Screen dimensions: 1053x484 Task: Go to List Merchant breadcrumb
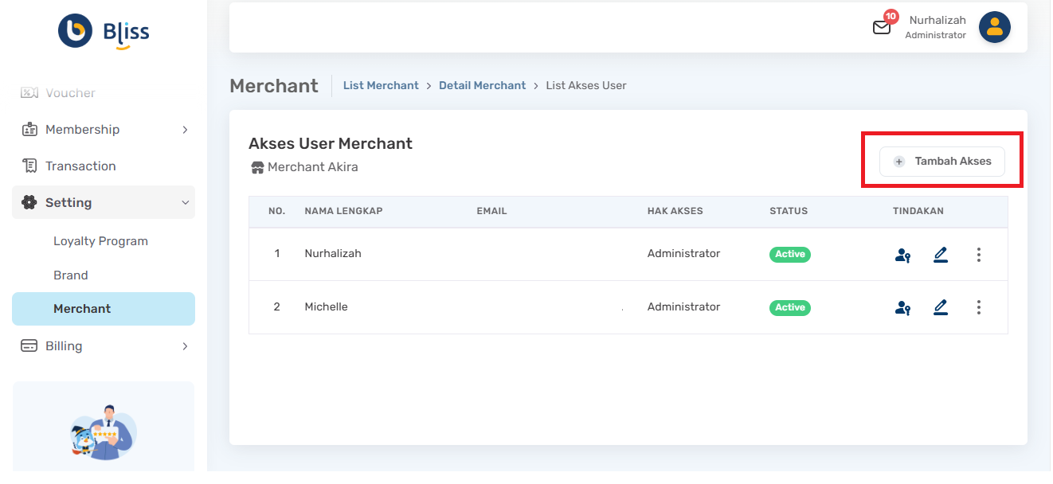click(381, 85)
